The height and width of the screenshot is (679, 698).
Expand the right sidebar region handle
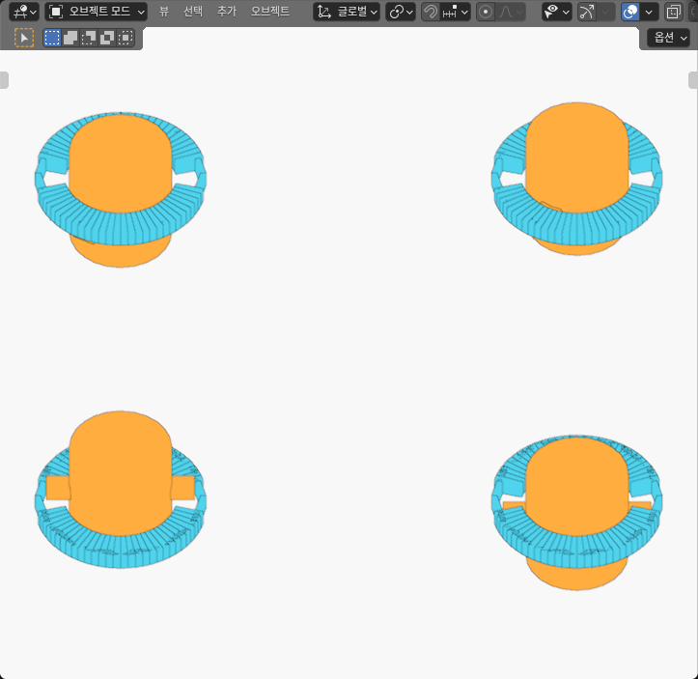(693, 80)
